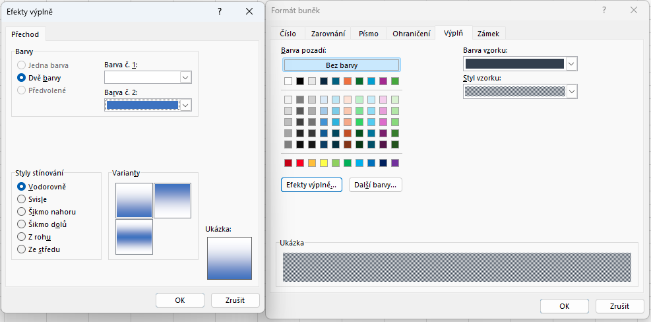Select the Svisle shading style

click(22, 199)
